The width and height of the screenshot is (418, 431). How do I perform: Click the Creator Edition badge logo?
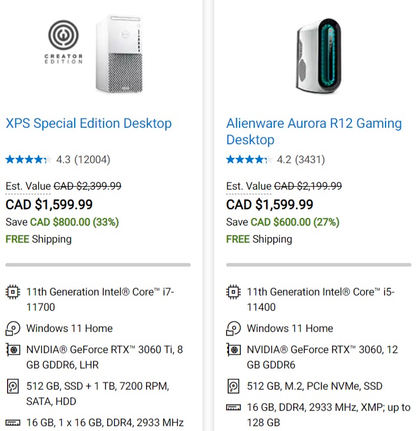pyautogui.click(x=64, y=42)
